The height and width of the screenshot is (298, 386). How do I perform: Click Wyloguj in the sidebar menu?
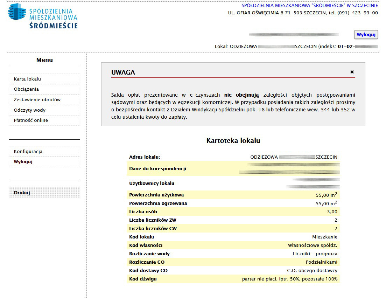click(x=23, y=162)
